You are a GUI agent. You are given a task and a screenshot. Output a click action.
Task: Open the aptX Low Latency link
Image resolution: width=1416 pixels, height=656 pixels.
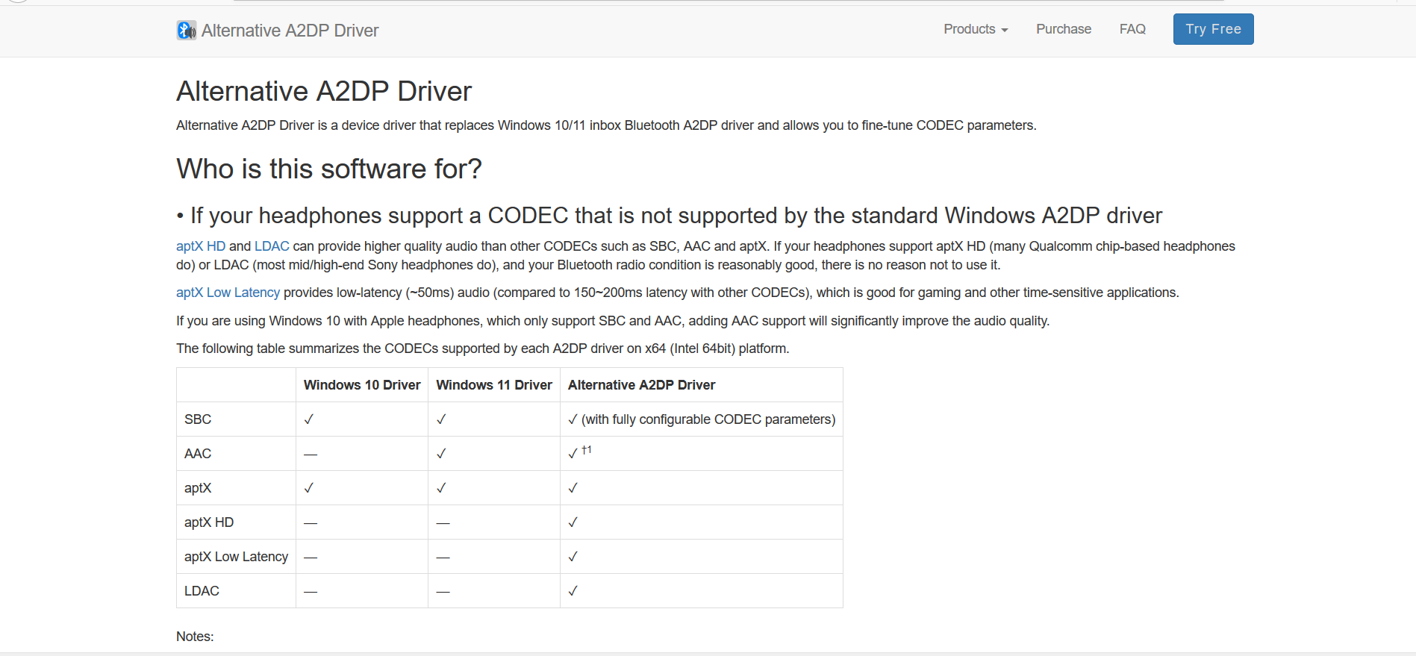[x=228, y=293]
